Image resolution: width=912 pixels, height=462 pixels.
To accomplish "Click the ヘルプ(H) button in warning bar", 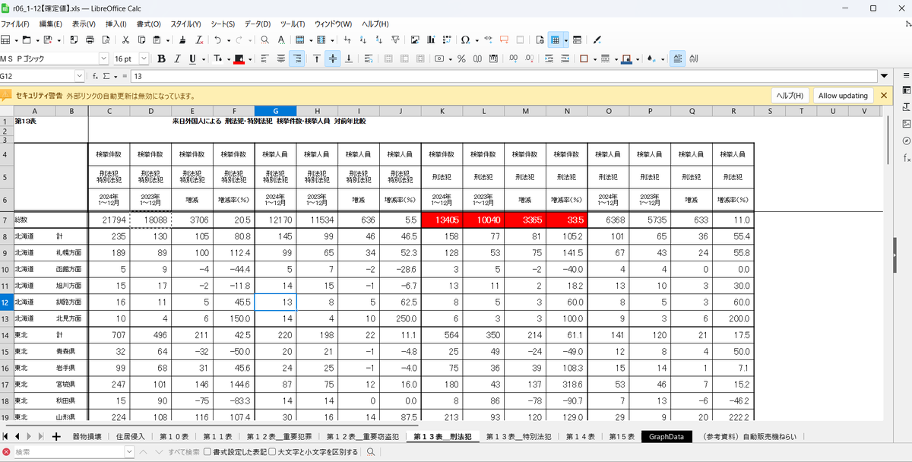I will (x=790, y=96).
